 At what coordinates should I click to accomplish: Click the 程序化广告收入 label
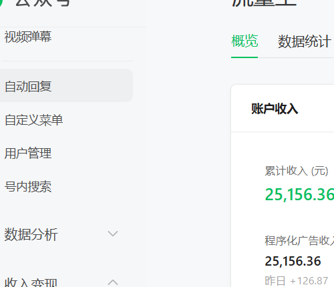tap(299, 241)
